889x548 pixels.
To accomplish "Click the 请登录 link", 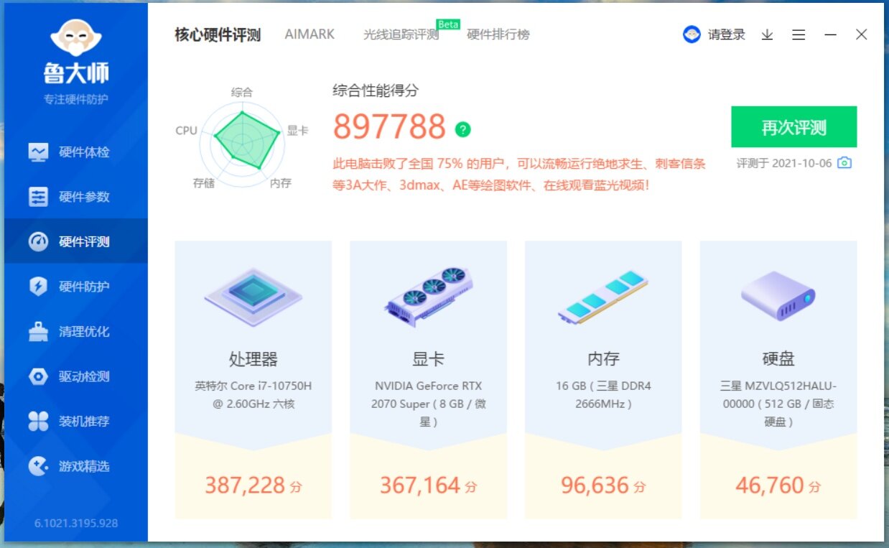I will (x=727, y=34).
